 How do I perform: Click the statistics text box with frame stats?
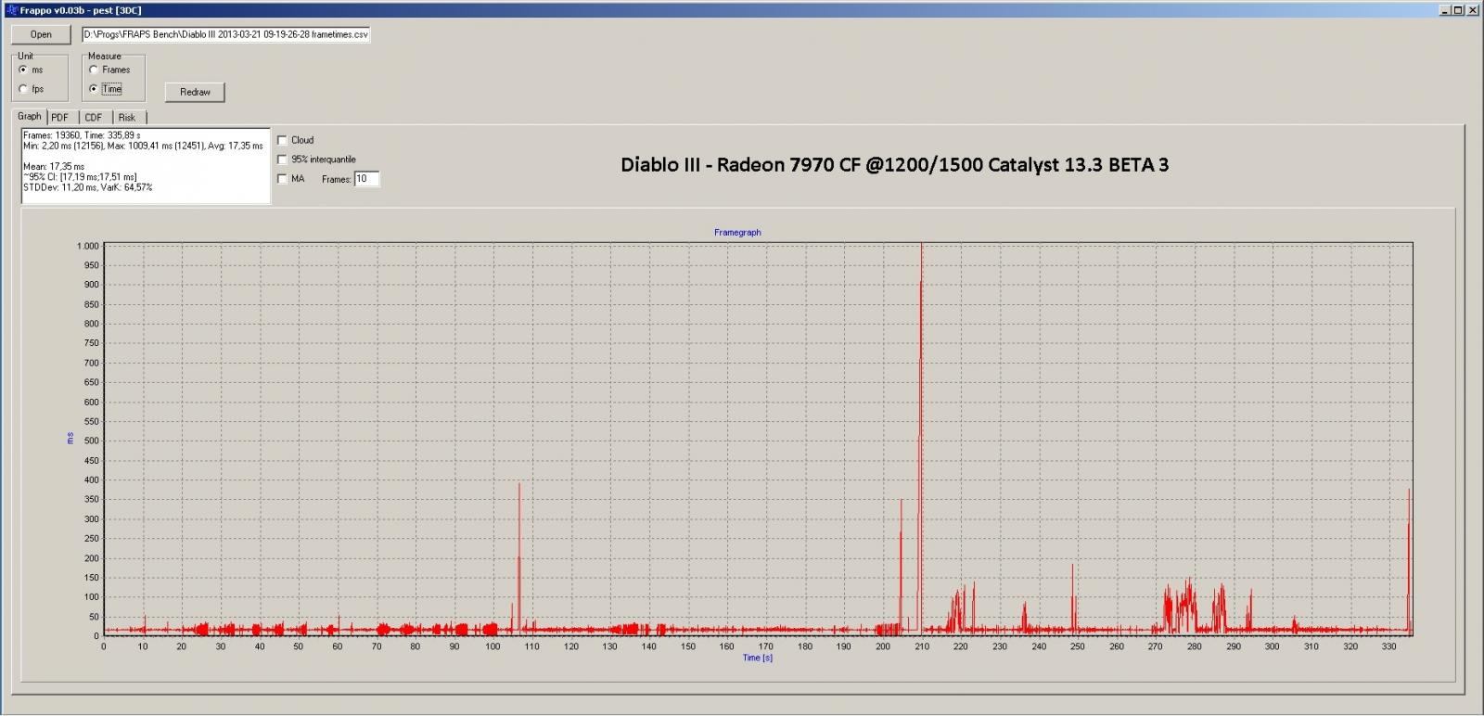coord(146,166)
